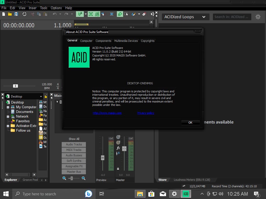Zoom in mixer with plus magnifier
The height and width of the screenshot is (199, 266).
pos(84,178)
